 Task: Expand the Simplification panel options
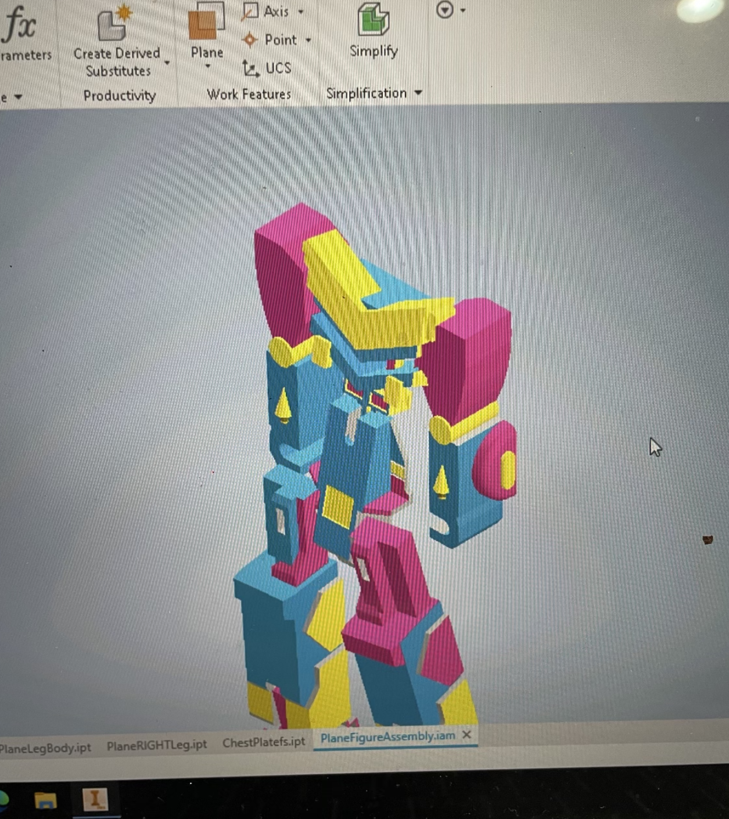(417, 93)
